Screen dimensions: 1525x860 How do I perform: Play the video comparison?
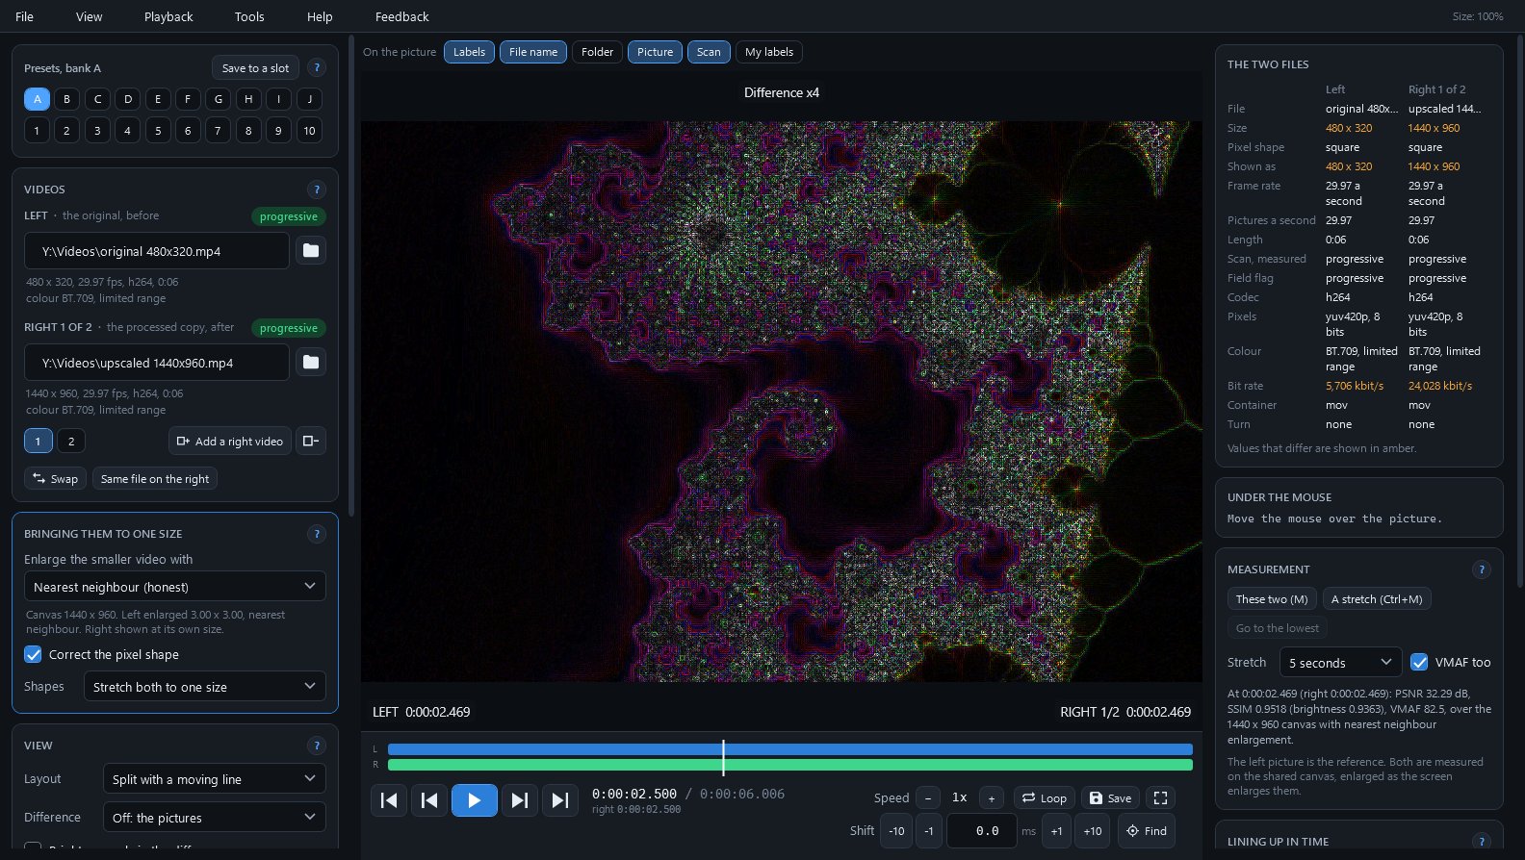pos(475,800)
